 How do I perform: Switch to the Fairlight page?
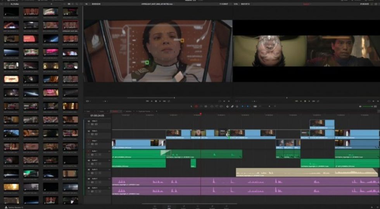pos(212,207)
